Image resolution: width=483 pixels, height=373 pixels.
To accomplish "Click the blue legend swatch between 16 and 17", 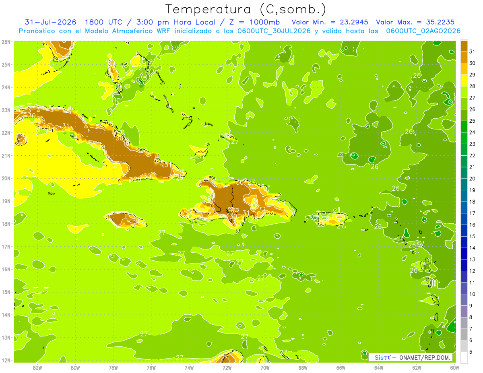I will pos(464,219).
